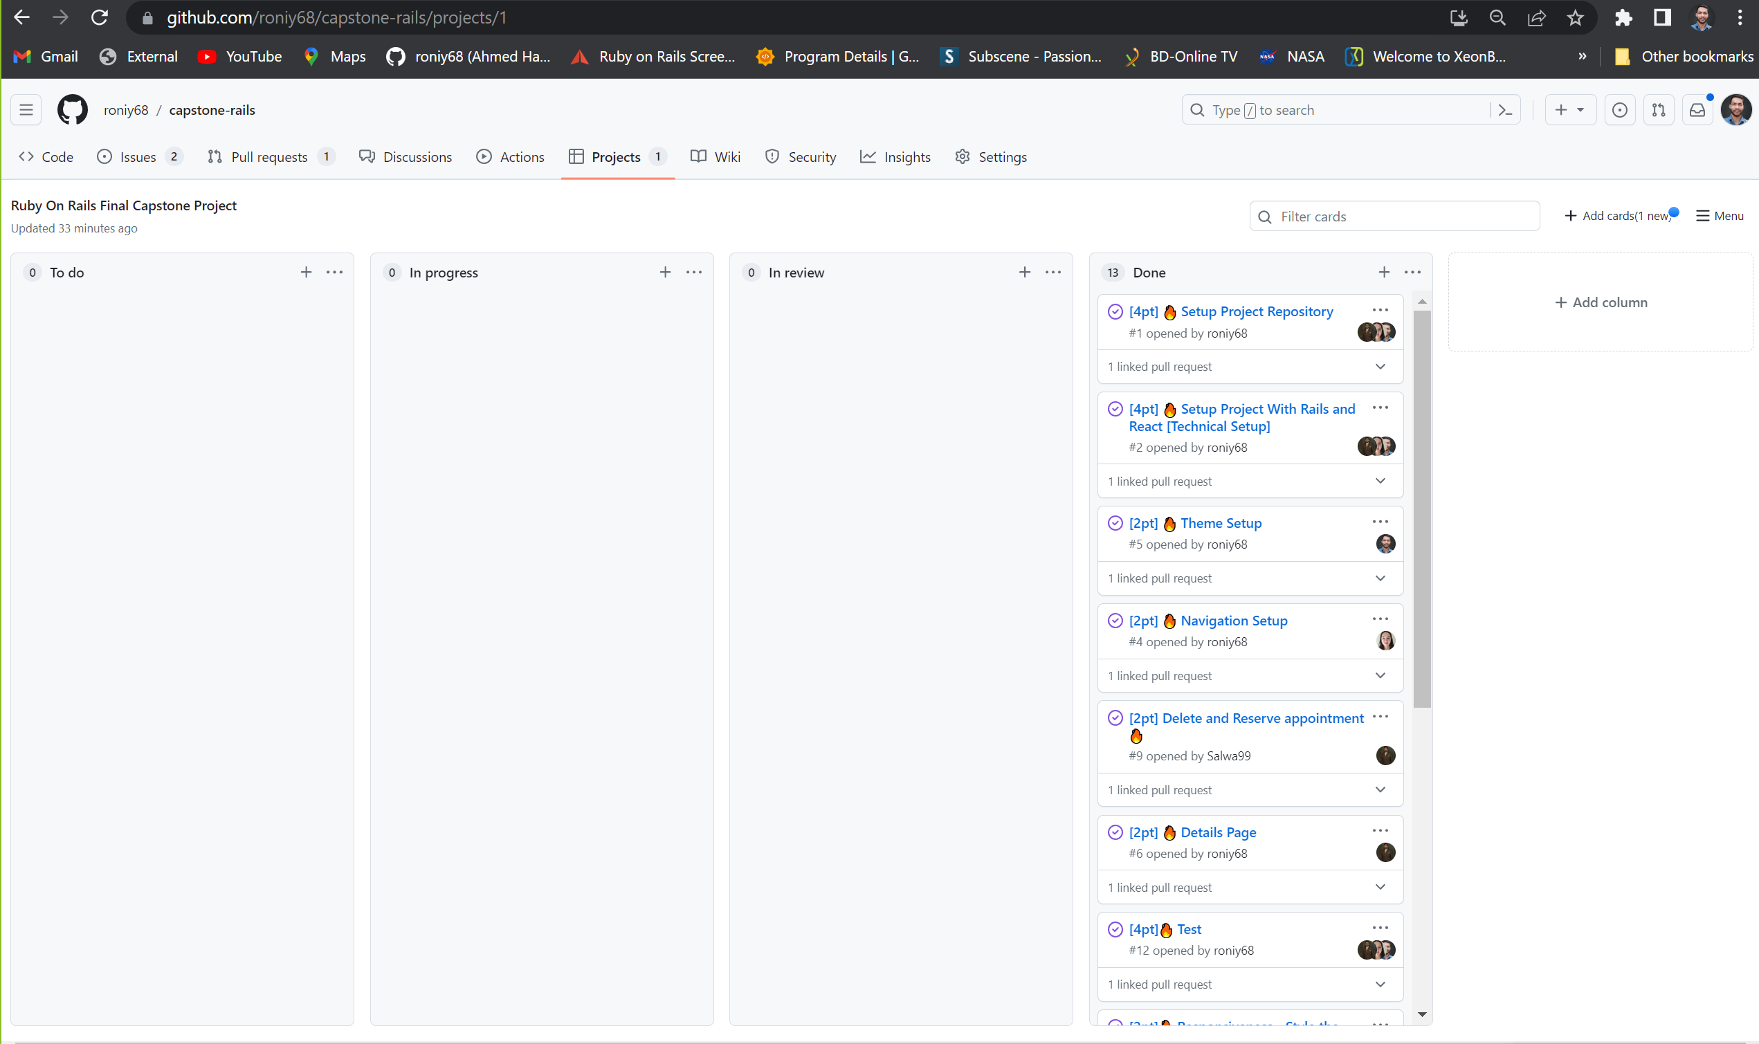This screenshot has width=1759, height=1044.
Task: Open the notifications inbox icon
Action: coord(1698,110)
